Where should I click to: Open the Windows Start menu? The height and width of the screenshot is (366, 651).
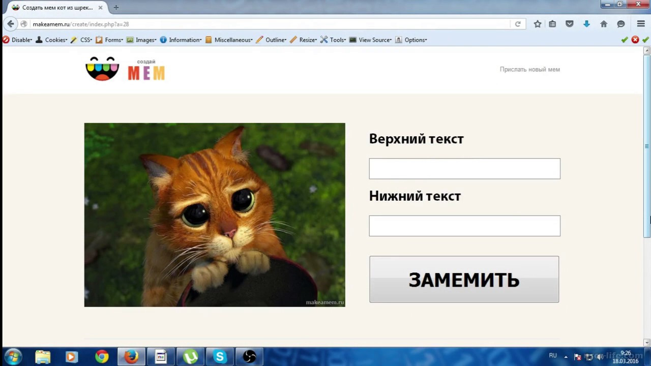pos(13,357)
